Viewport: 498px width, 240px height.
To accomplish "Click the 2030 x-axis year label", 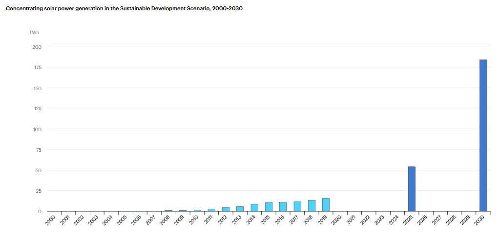I will coord(481,220).
